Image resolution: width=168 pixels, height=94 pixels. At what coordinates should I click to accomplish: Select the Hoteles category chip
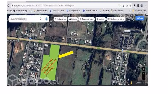tap(73, 19)
